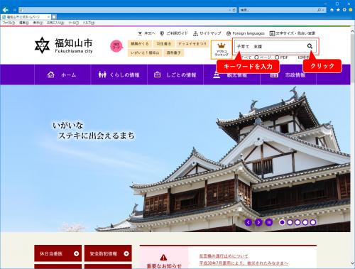
Task: Click the plus icon on 休日当番医
Action: click(76, 253)
